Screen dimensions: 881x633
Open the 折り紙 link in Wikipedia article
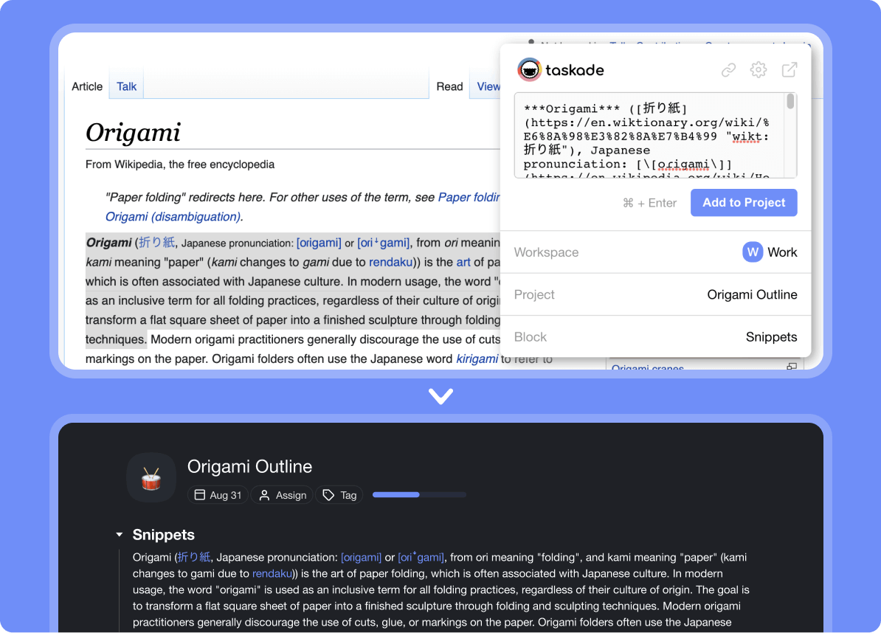(156, 243)
